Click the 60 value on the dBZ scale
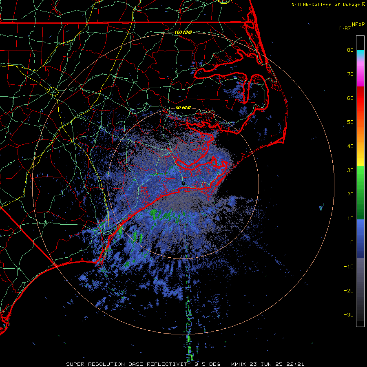This screenshot has width=367, height=367. pos(350,98)
